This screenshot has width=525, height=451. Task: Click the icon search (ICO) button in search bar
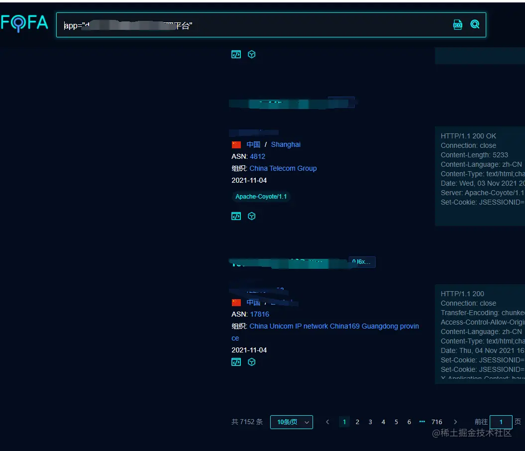457,24
